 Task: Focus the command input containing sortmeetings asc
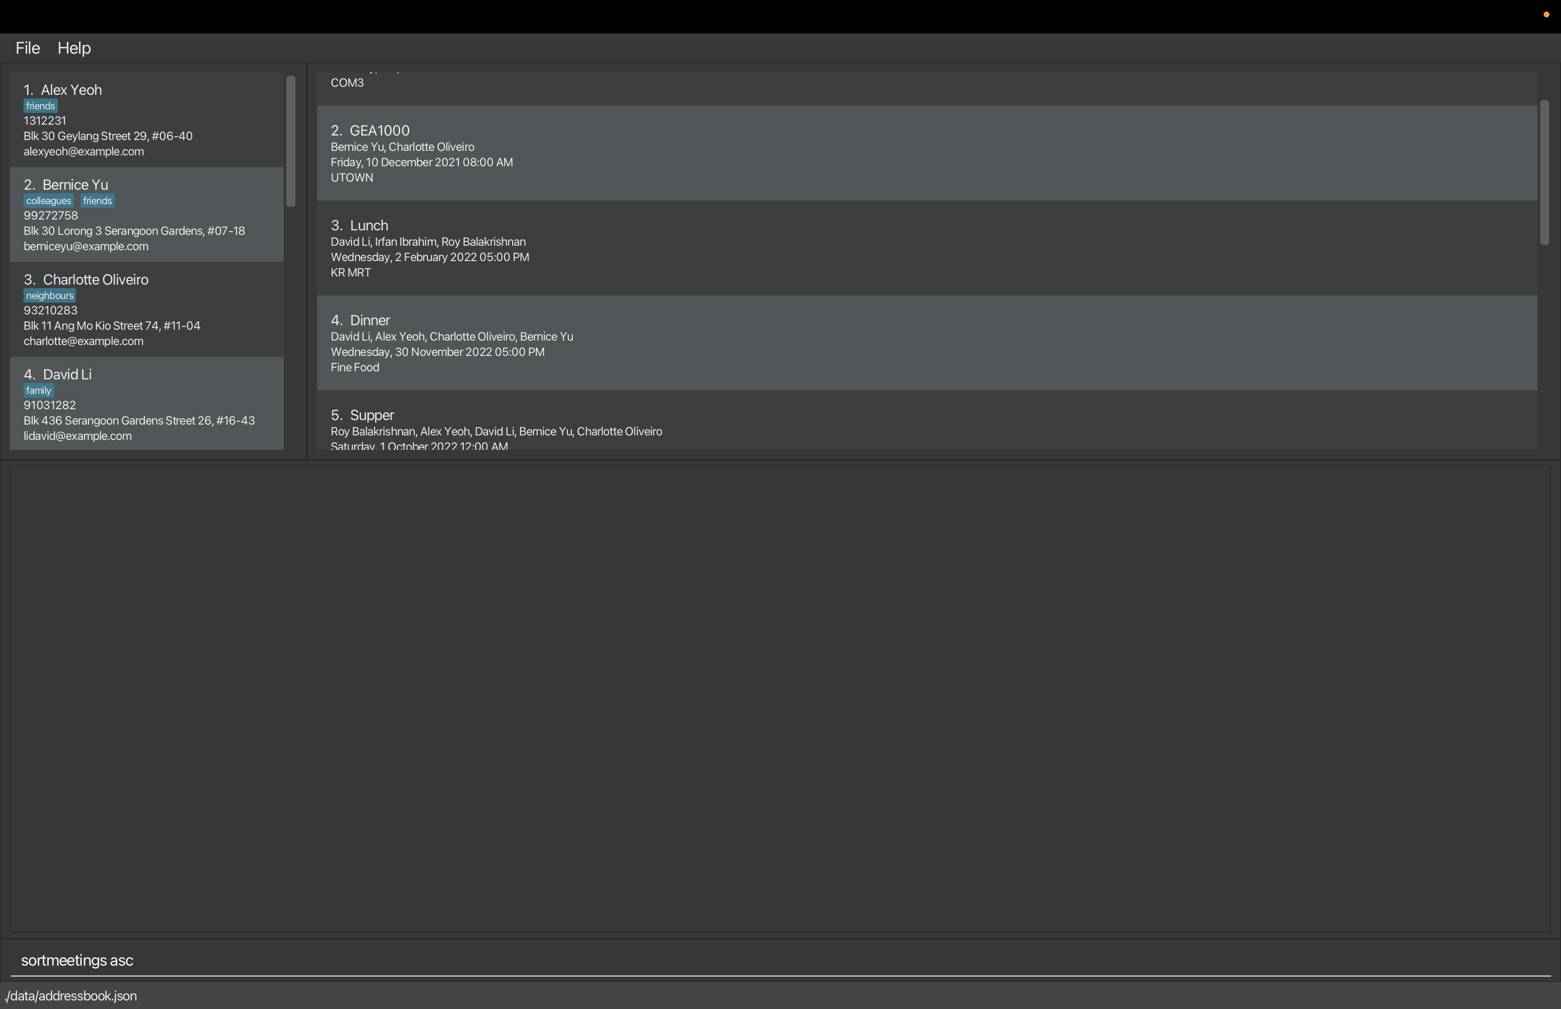coord(780,961)
